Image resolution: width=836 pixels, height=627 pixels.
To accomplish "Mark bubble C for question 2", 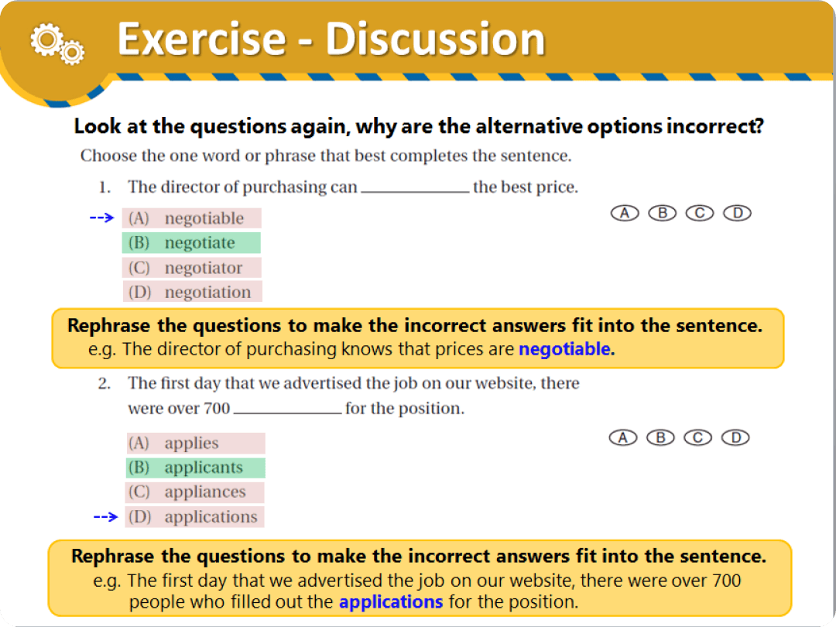I will coord(698,437).
